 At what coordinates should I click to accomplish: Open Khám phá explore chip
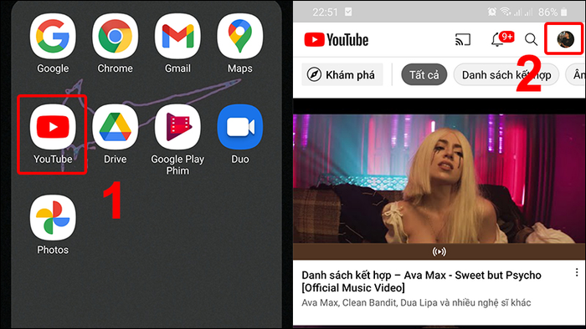[x=342, y=75]
